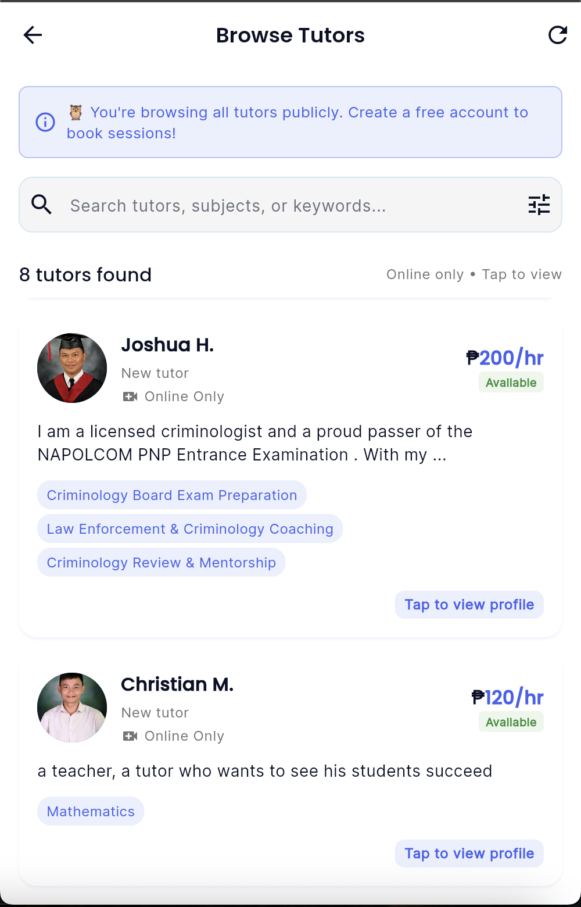
Task: Toggle the Online only filter
Action: 425,274
